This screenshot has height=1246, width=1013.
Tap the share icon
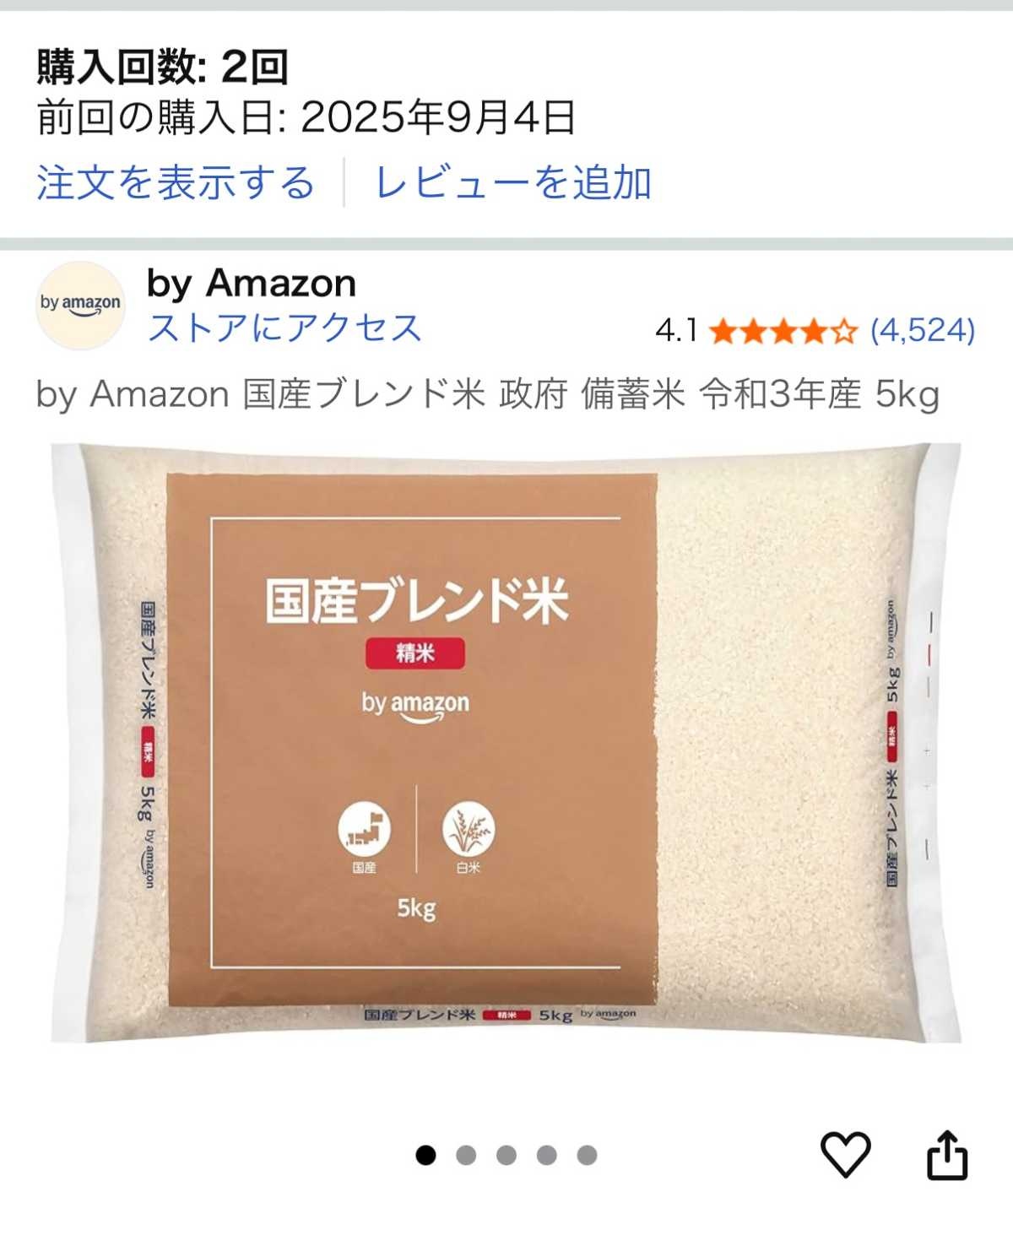point(947,1154)
